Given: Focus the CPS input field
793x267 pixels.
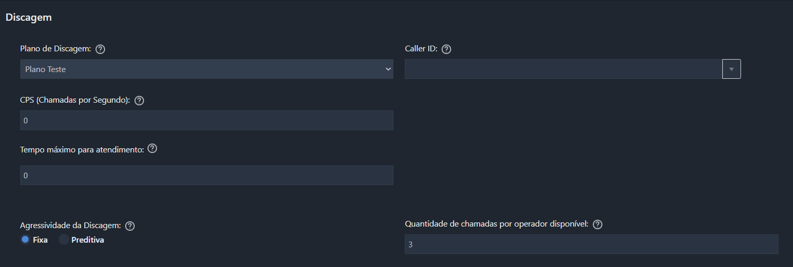Looking at the screenshot, I should [x=206, y=120].
